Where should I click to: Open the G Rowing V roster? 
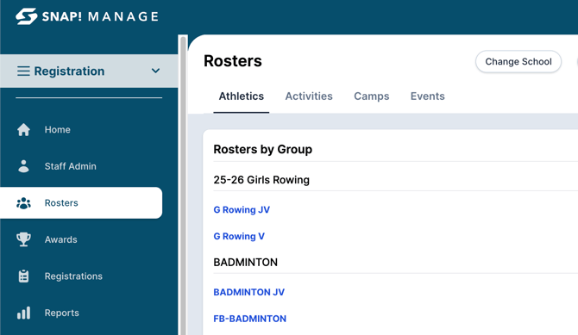(x=239, y=236)
